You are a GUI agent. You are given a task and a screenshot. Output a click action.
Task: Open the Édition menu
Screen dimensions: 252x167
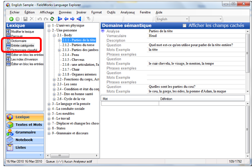coord(30,13)
